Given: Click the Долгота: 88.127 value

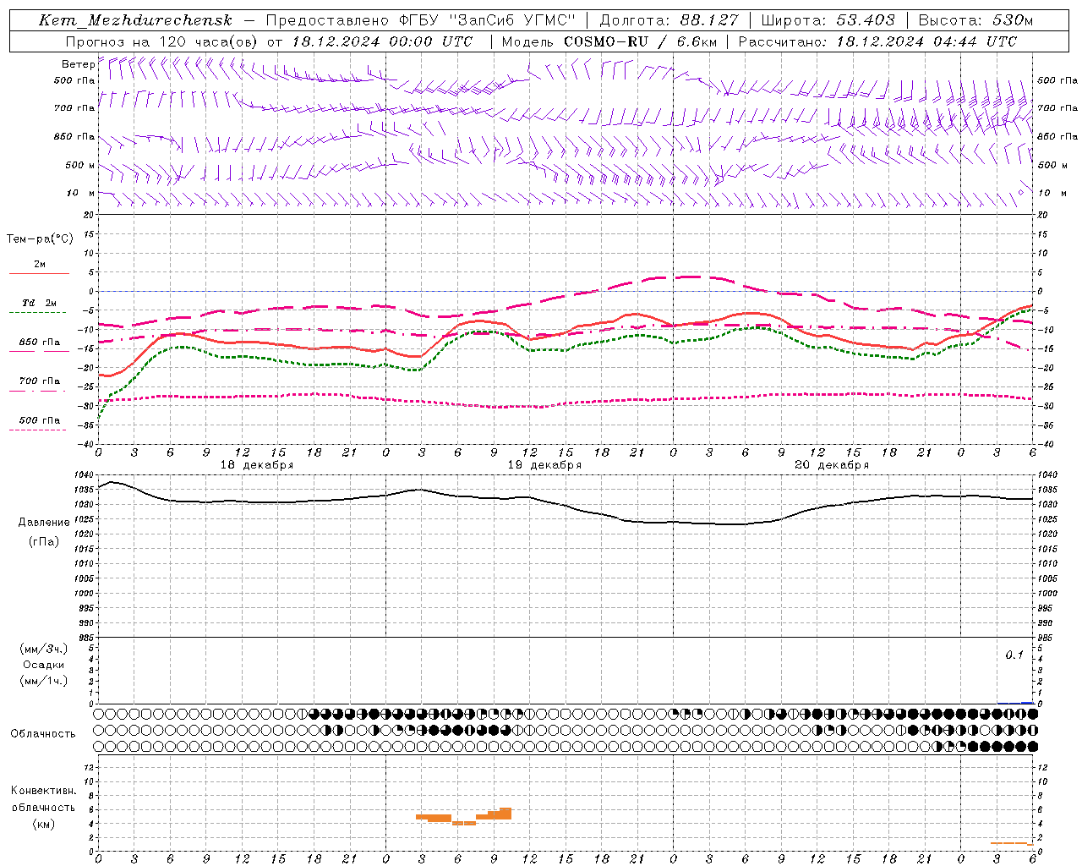Looking at the screenshot, I should (x=669, y=20).
